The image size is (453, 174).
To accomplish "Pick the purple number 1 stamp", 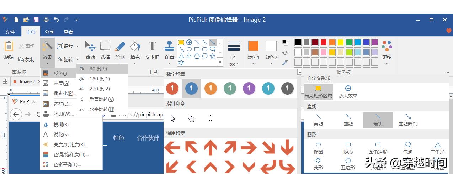I will click(x=249, y=88).
